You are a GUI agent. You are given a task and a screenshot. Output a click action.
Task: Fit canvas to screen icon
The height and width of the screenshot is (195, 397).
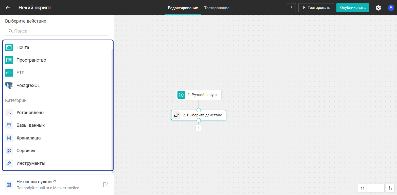tap(362, 188)
